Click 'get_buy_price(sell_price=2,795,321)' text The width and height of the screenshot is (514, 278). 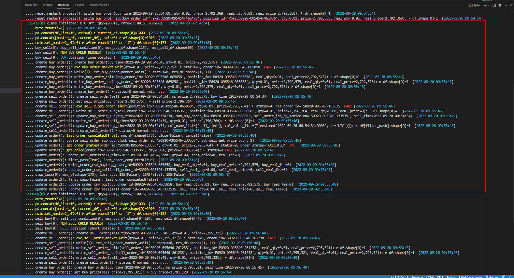pyautogui.click(x=109, y=272)
